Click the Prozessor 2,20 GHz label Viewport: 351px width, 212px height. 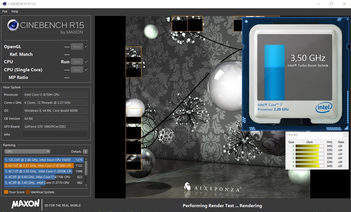click(x=273, y=109)
